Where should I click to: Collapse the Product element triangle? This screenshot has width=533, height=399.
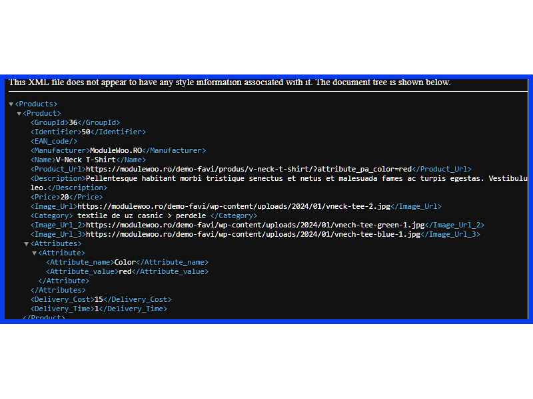point(19,114)
